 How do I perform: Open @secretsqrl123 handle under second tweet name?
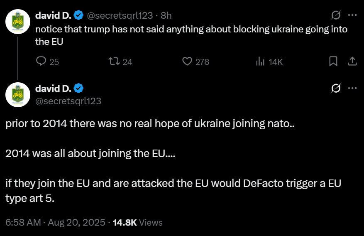68,101
